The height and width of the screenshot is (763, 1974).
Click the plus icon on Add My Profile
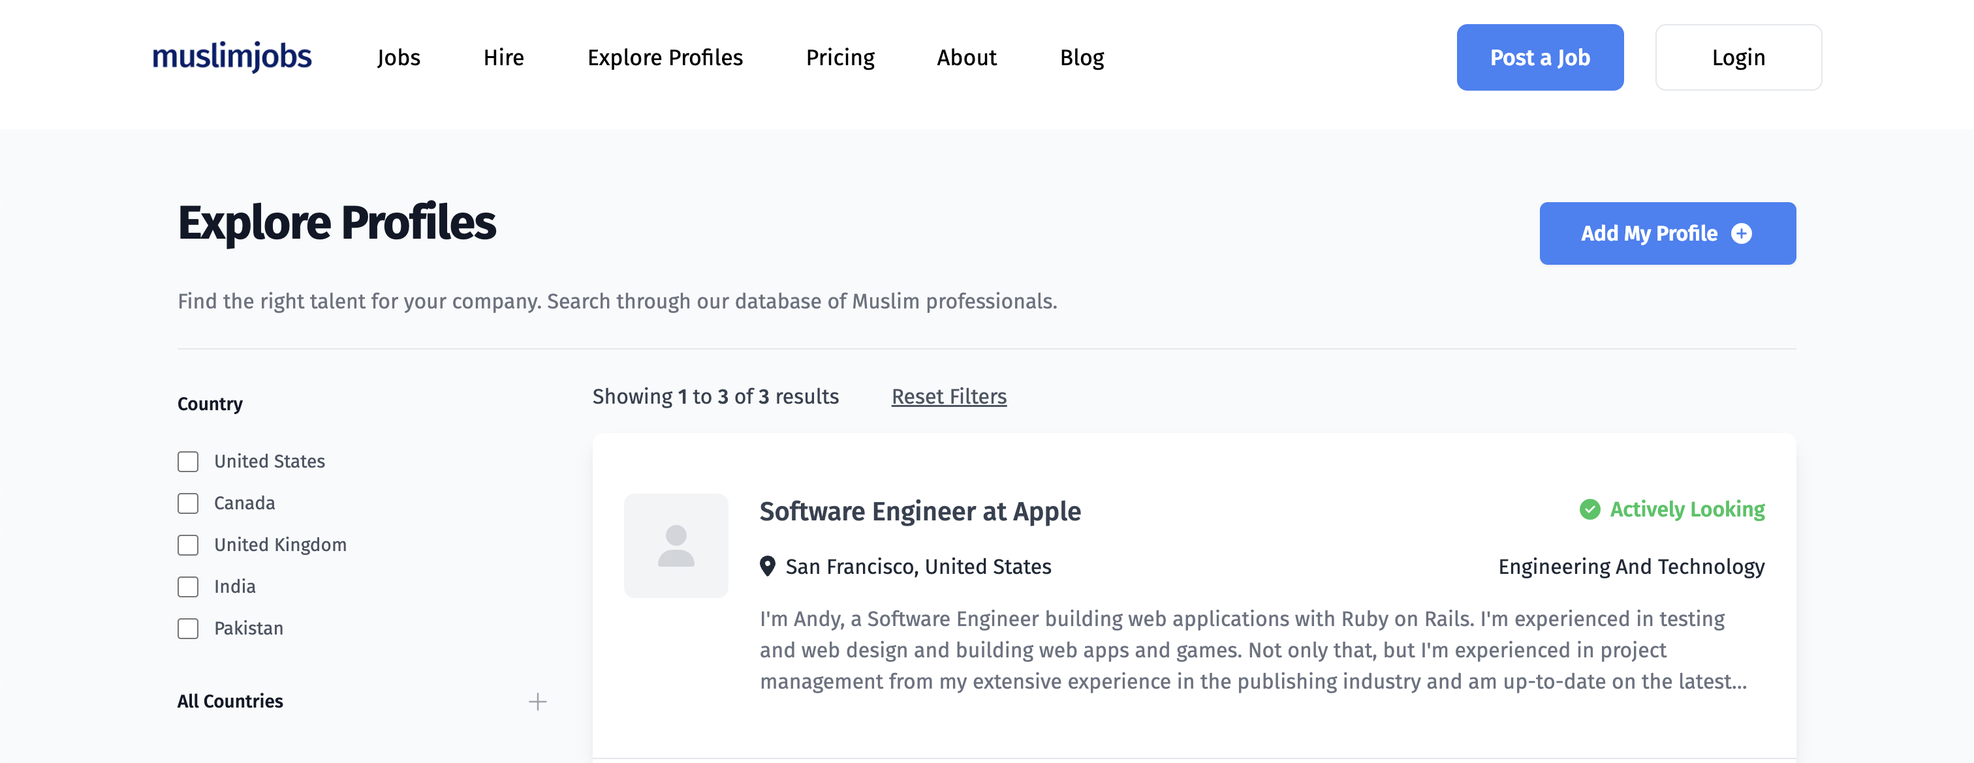(x=1741, y=233)
